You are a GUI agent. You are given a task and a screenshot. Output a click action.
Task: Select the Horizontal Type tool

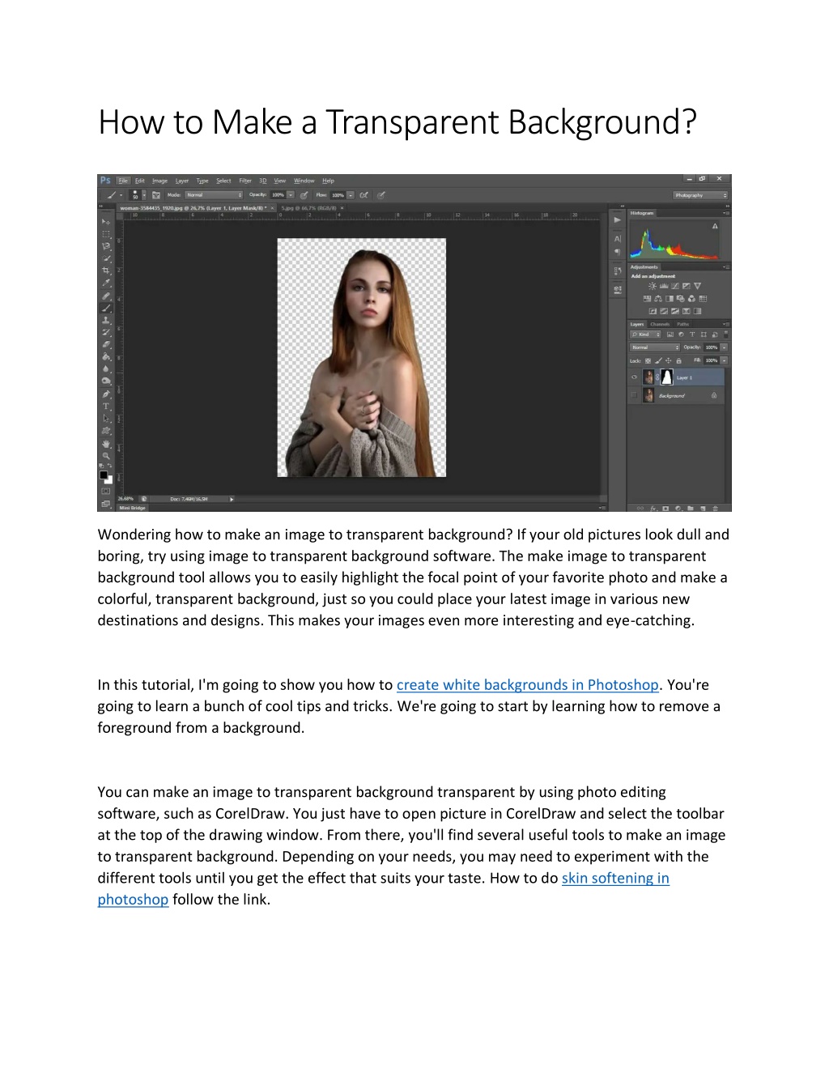[106, 406]
